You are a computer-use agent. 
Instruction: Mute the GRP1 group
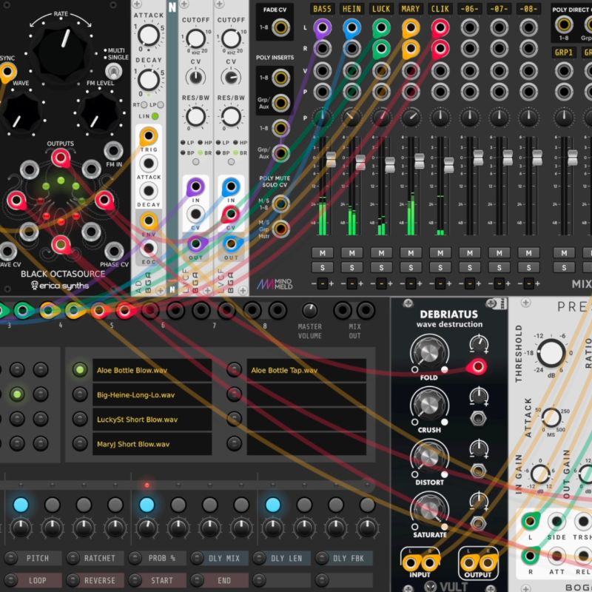(x=564, y=253)
